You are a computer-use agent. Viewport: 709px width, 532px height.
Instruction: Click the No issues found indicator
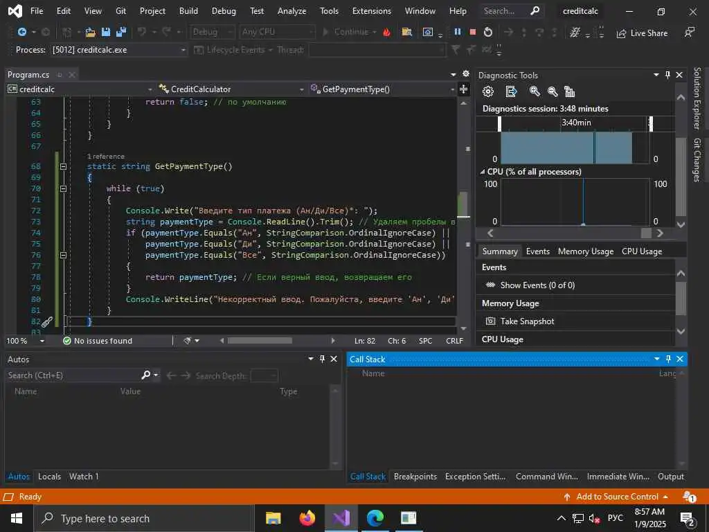(98, 341)
